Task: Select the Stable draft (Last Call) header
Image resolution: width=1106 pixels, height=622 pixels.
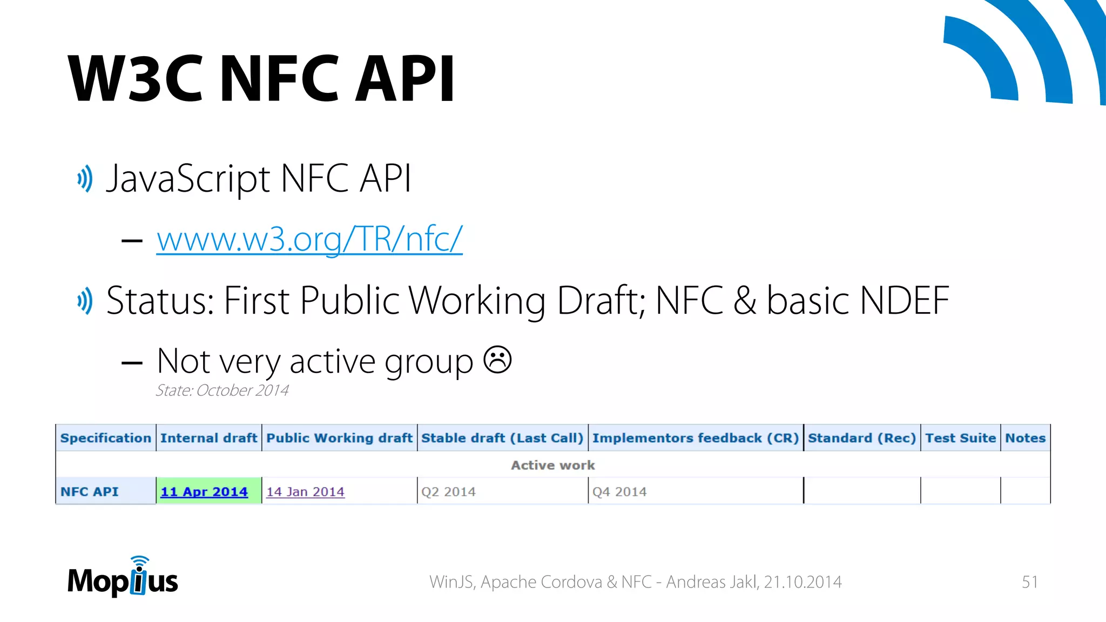Action: [503, 438]
